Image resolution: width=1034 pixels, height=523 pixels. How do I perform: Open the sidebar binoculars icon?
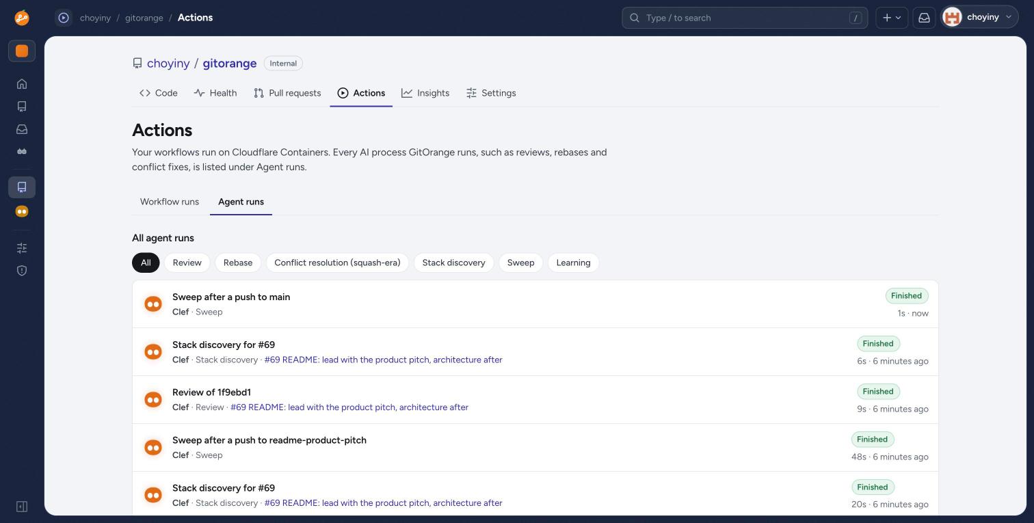tap(22, 152)
